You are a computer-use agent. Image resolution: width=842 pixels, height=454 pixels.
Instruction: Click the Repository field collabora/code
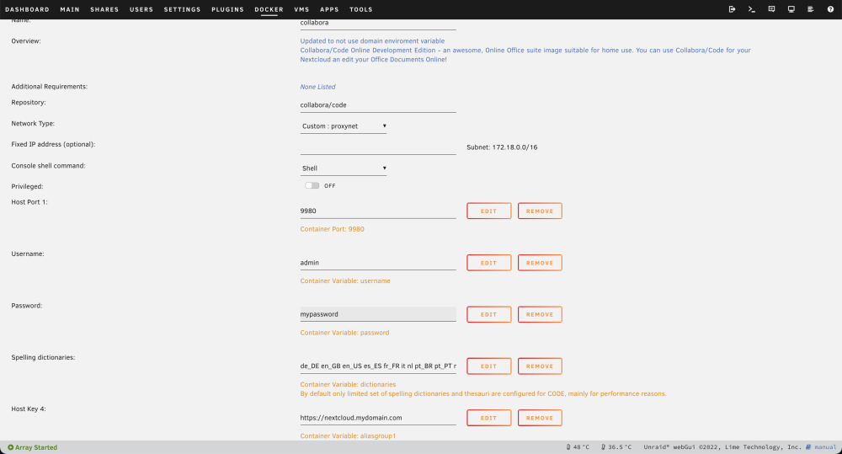[378, 105]
